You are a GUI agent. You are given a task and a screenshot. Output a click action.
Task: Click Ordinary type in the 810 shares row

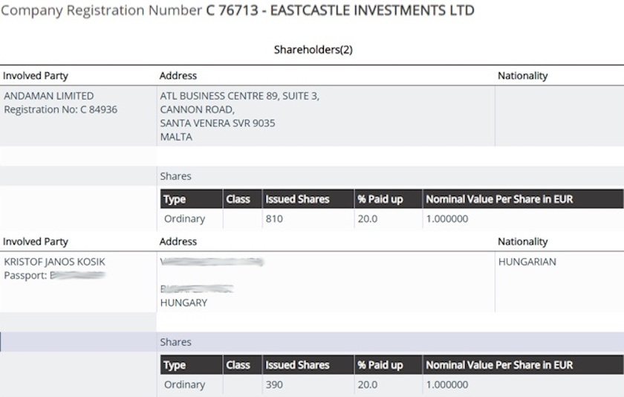(185, 219)
